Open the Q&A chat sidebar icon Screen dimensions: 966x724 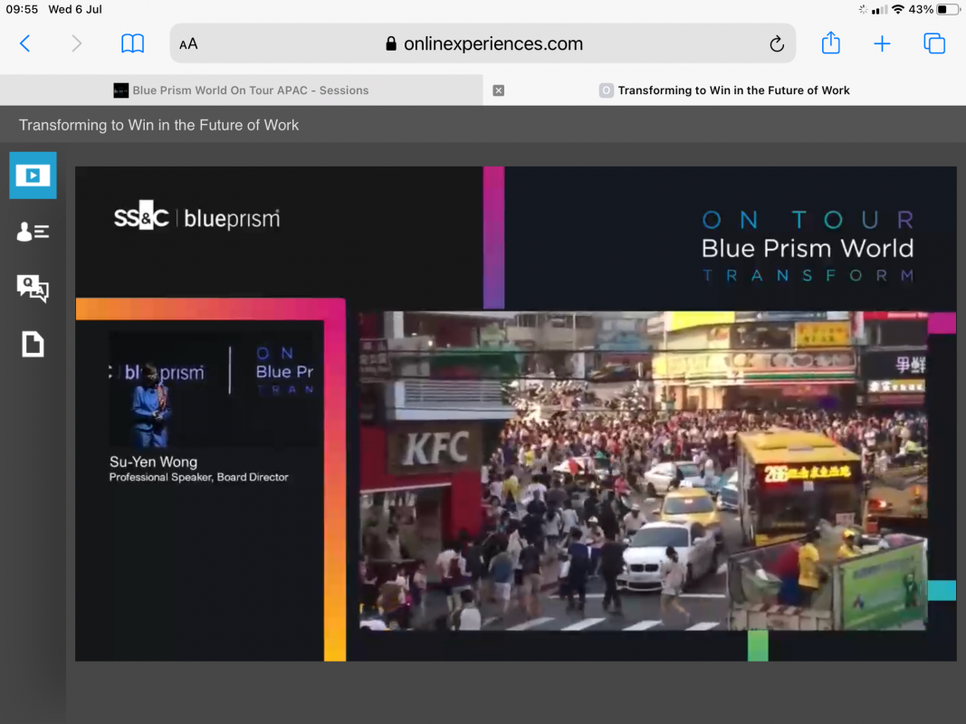pos(33,288)
